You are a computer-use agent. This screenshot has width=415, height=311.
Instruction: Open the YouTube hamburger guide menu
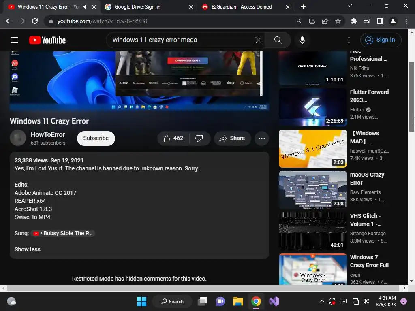[15, 40]
